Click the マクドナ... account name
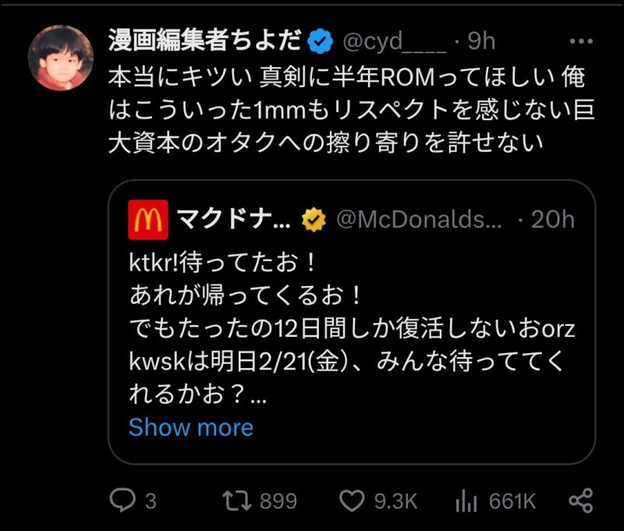 tap(233, 220)
